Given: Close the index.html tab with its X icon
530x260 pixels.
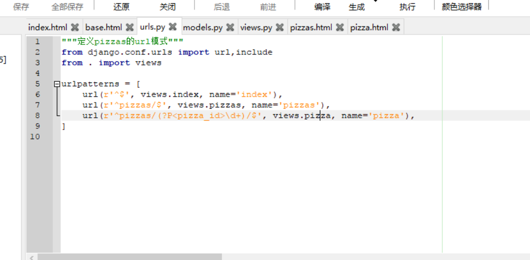Looking at the screenshot, I should pos(75,27).
